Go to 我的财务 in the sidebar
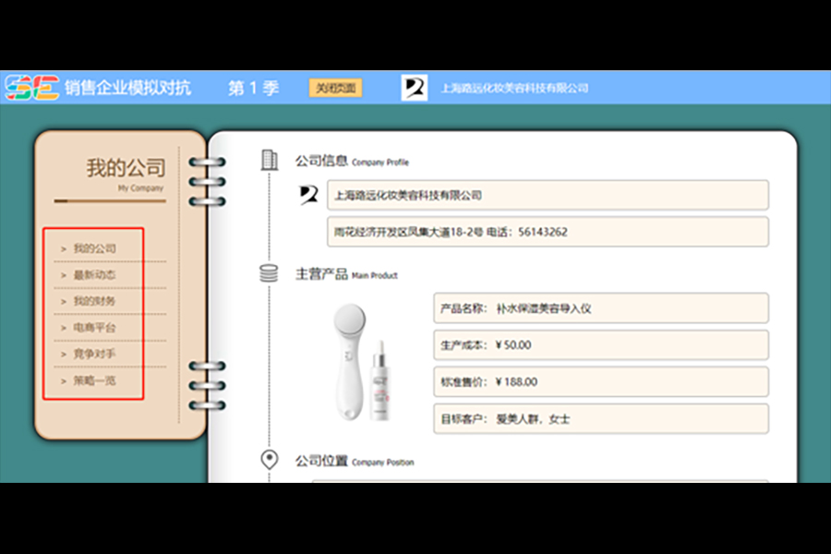The width and height of the screenshot is (831, 554). click(x=94, y=301)
